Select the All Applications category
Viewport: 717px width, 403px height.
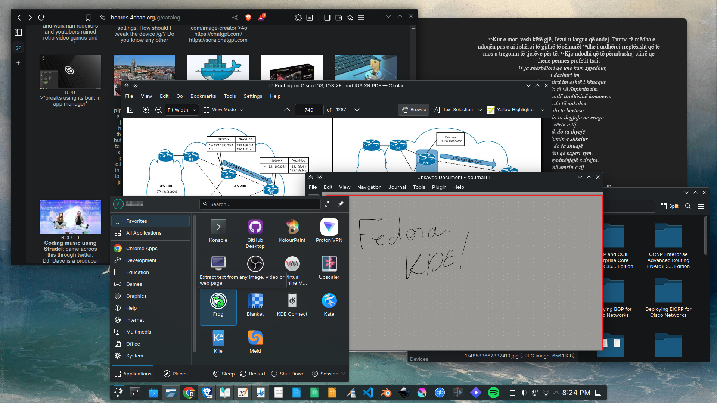150,233
